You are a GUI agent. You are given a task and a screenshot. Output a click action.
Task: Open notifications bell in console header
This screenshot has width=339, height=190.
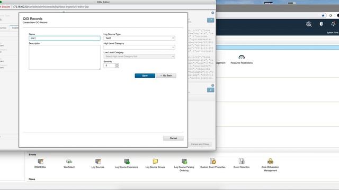tap(333, 24)
